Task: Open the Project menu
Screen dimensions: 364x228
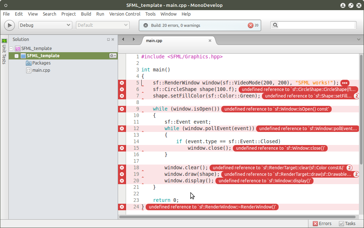Action: (69, 14)
